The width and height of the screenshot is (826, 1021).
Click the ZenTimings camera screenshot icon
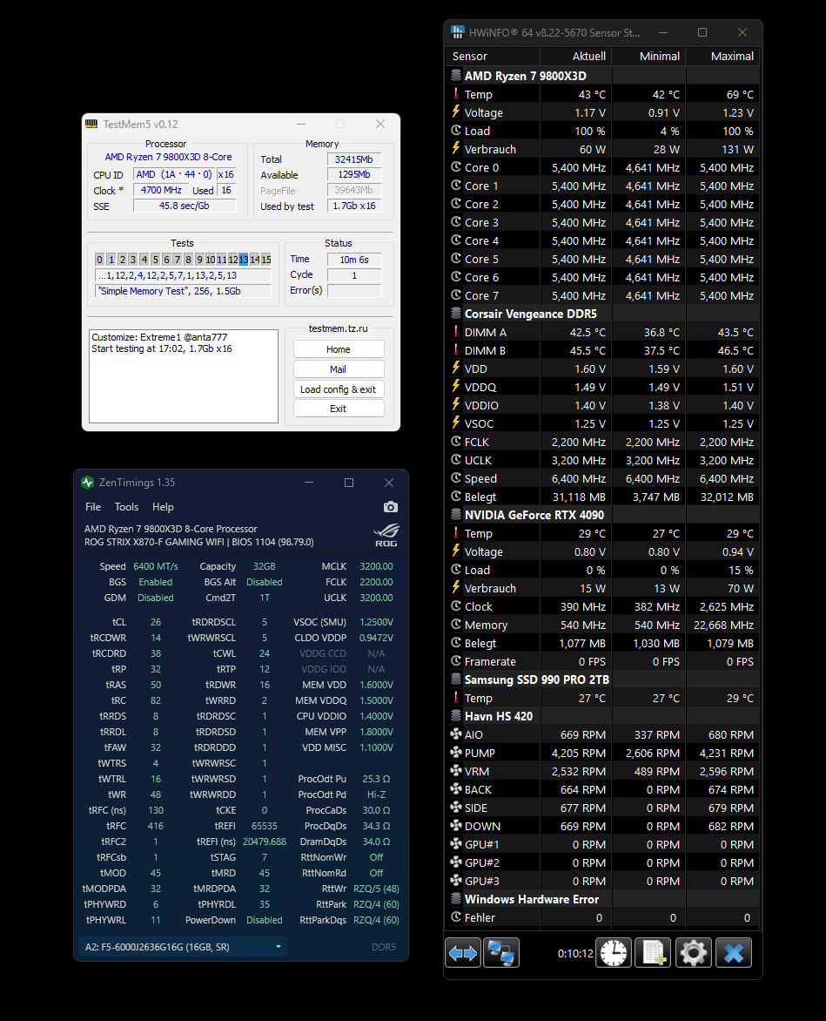(390, 507)
